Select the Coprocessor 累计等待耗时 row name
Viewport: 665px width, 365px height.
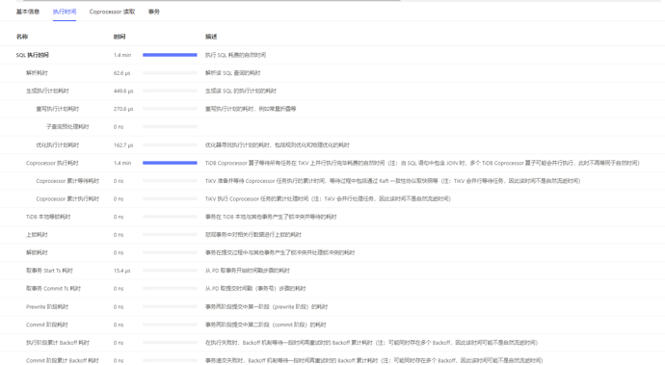point(67,181)
